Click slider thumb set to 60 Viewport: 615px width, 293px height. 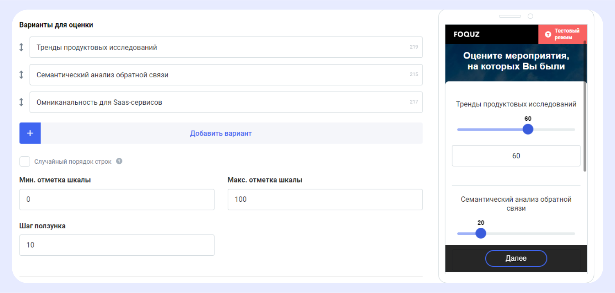528,129
